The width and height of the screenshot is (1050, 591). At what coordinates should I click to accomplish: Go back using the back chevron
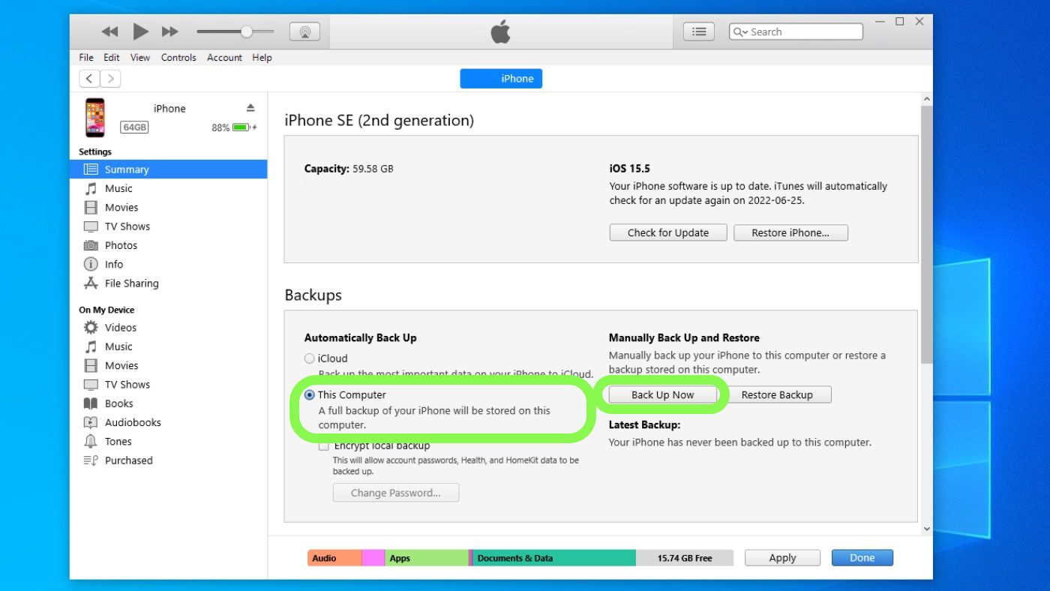pos(89,79)
